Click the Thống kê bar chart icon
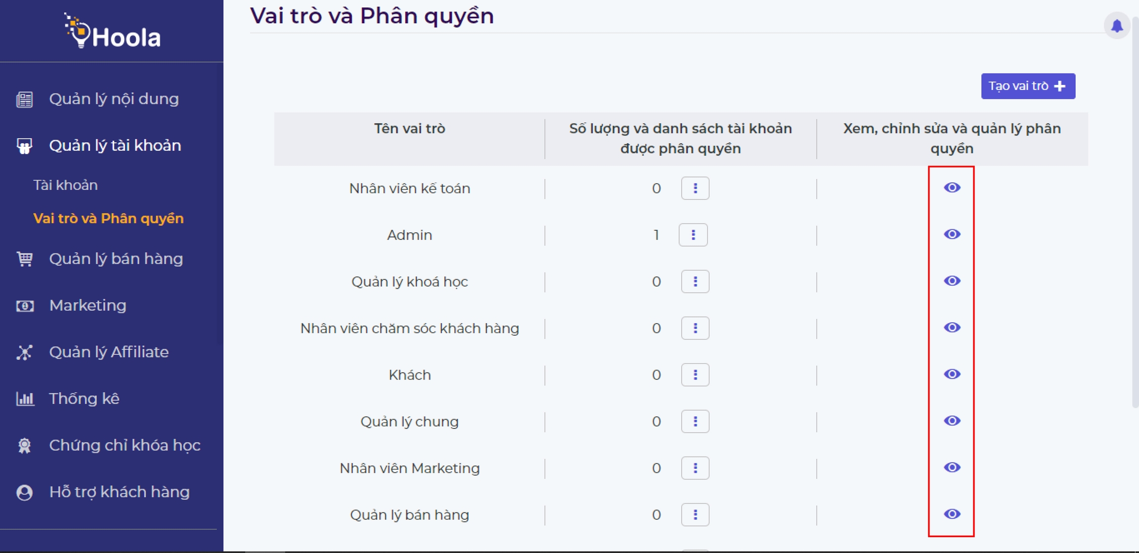Screen dimensions: 1139x553 point(25,399)
